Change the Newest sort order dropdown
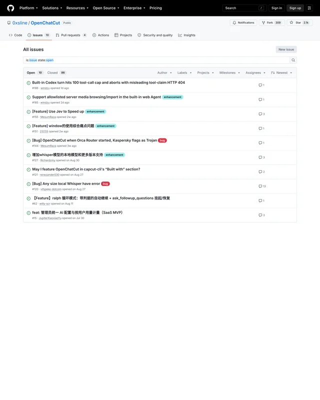Screen dimensions: 320x400 [x=281, y=73]
